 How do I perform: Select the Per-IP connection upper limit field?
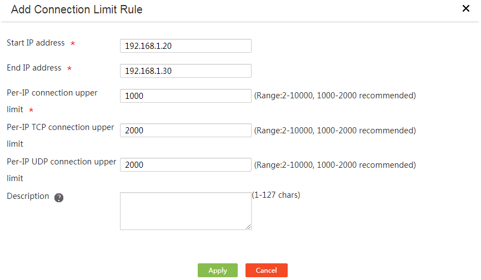(x=186, y=96)
